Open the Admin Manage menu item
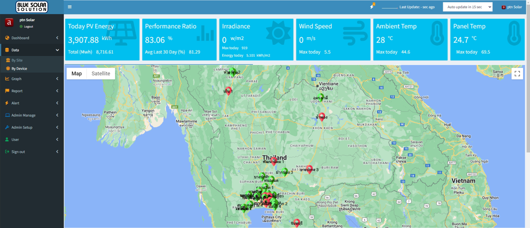Image resolution: width=530 pixels, height=228 pixels. click(32, 115)
